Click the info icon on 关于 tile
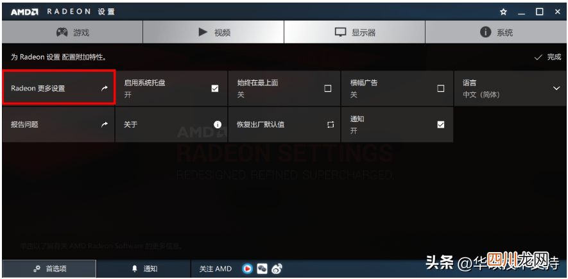This screenshot has height=279, width=568. [x=218, y=124]
